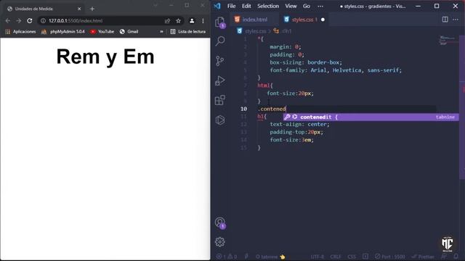Open the Selection menu
This screenshot has width=465, height=261.
[268, 6]
